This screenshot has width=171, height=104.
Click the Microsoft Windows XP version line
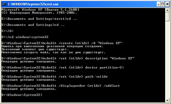coord(38,10)
